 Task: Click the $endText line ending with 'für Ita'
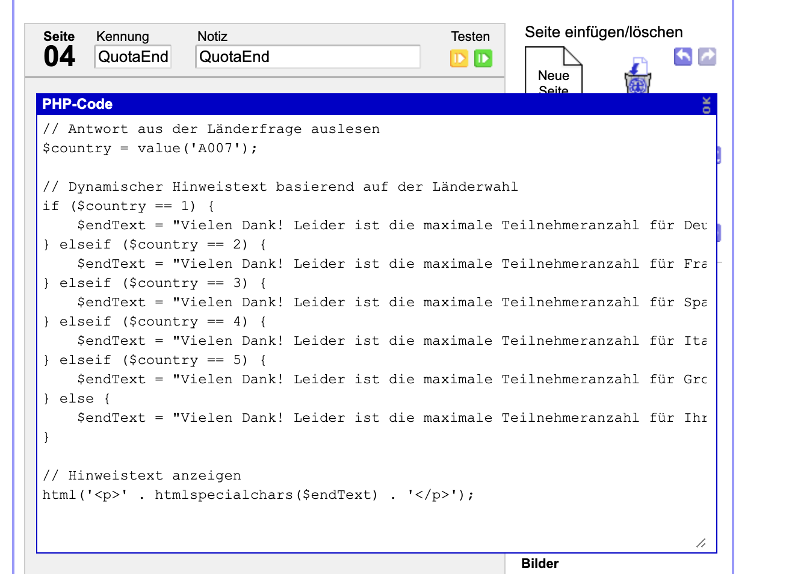coord(392,341)
